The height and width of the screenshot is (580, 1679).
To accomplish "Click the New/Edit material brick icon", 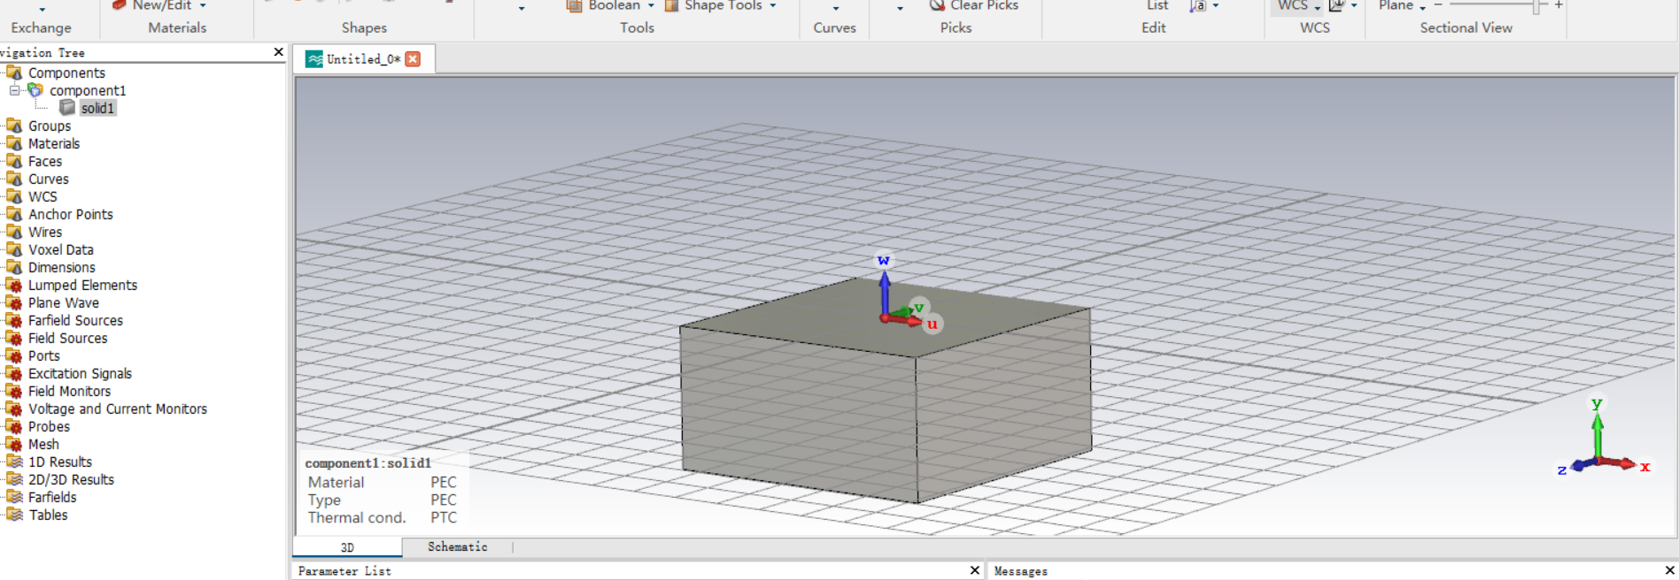I will pyautogui.click(x=119, y=4).
